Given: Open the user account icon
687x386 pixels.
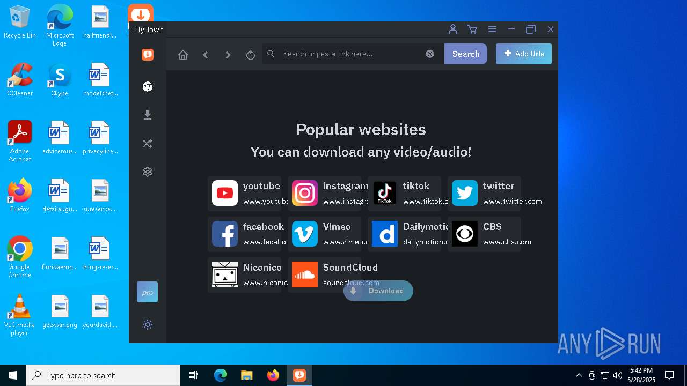Looking at the screenshot, I should click(453, 29).
